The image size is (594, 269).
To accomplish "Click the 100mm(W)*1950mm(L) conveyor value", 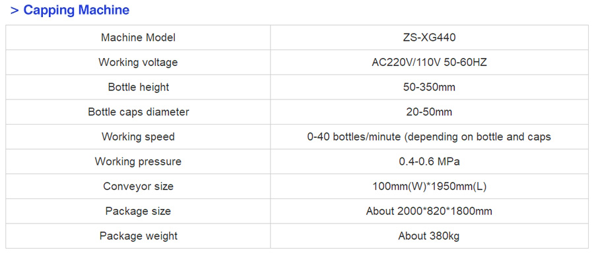I will coord(429,187).
